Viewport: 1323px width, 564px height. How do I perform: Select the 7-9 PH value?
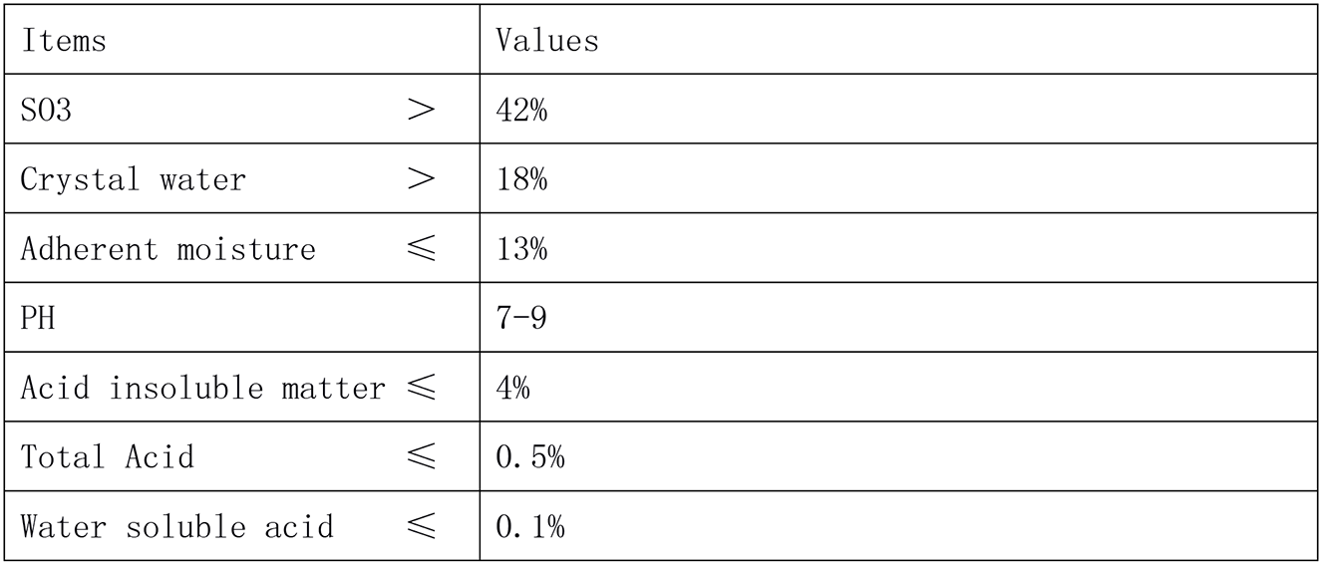[x=521, y=319]
